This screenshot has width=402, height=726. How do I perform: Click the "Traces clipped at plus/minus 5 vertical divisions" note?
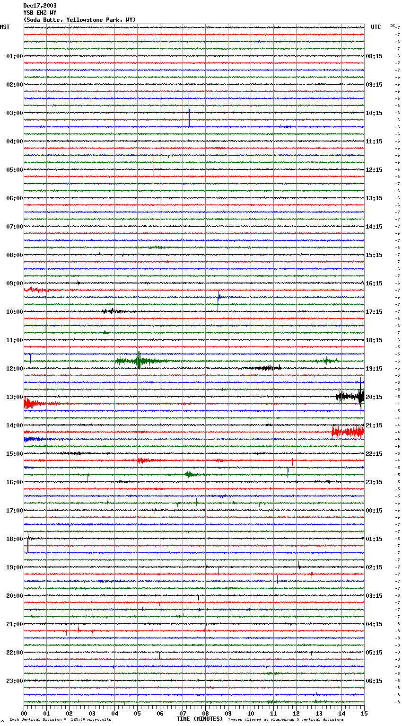(286, 720)
